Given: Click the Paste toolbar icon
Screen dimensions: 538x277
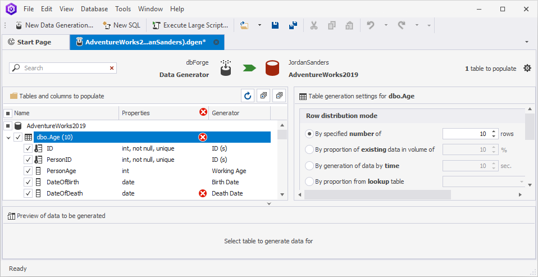Looking at the screenshot, I should [x=349, y=25].
